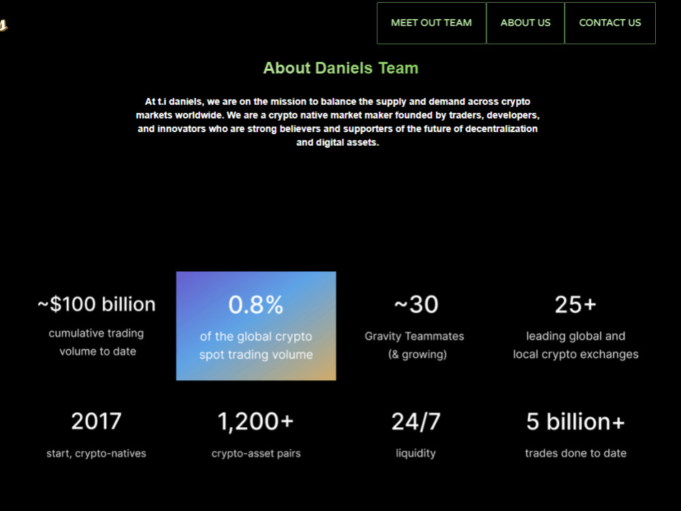Click the 5 billion+ figure
Image resolution: width=681 pixels, height=511 pixels.
[575, 421]
